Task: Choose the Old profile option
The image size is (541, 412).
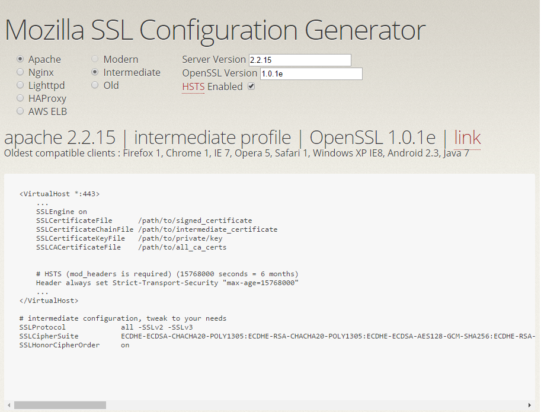Action: (95, 85)
